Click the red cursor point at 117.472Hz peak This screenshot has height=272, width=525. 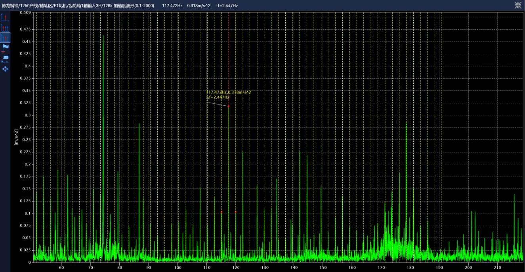(x=229, y=106)
